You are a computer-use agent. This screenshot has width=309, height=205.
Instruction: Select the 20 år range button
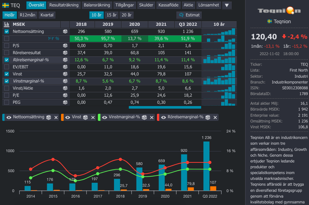pos(127,15)
